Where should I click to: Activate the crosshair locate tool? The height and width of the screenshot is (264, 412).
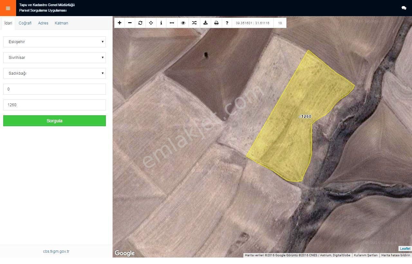point(151,23)
